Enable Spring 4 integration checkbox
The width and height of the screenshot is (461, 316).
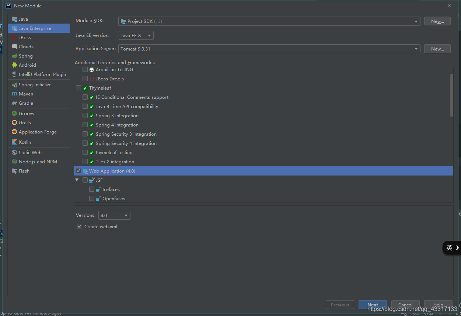click(x=85, y=125)
